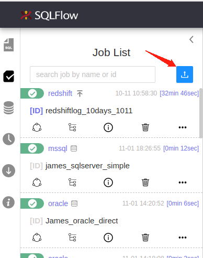Click the database icon next to oracle

point(74,203)
